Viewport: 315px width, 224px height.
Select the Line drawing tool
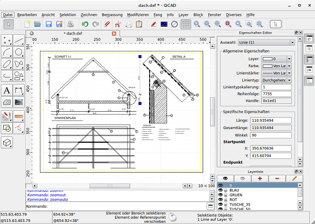coord(18,40)
